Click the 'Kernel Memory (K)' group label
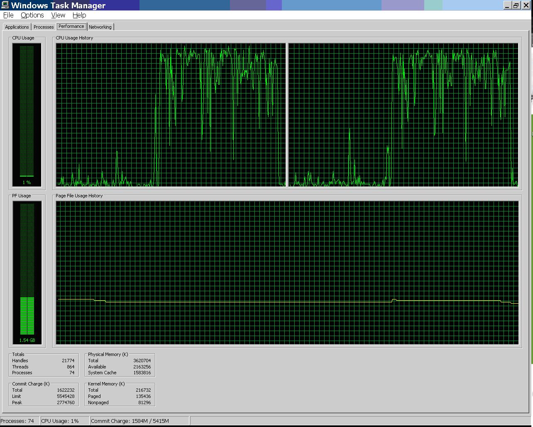533x427 pixels. [106, 384]
